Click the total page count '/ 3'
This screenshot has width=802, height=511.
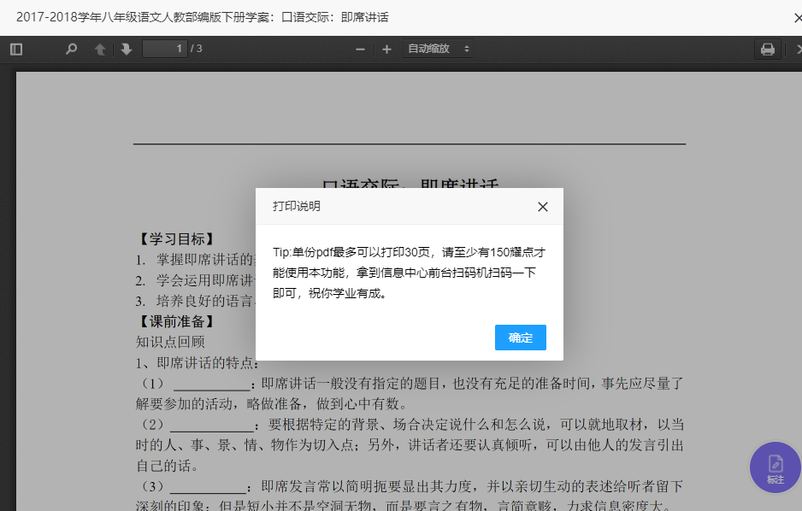[x=197, y=49]
